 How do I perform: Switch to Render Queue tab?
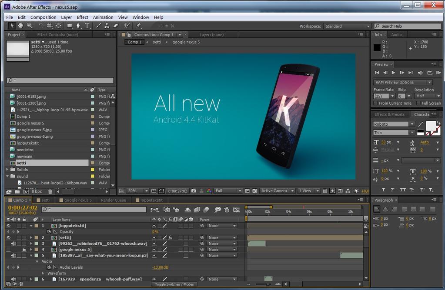(x=114, y=200)
